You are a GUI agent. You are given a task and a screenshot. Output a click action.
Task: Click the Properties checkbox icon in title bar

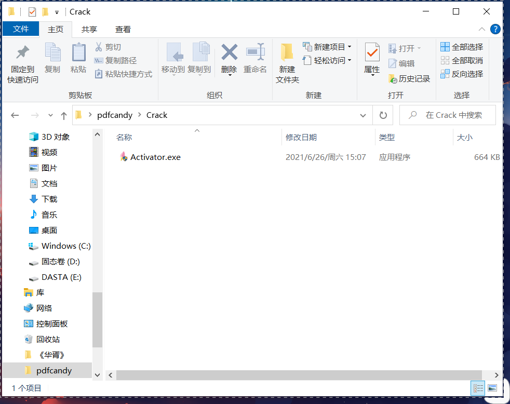point(32,12)
